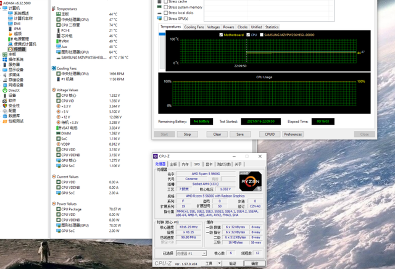Click the CPU-Z 确定 button
The width and height of the screenshot is (395, 269).
255,263
